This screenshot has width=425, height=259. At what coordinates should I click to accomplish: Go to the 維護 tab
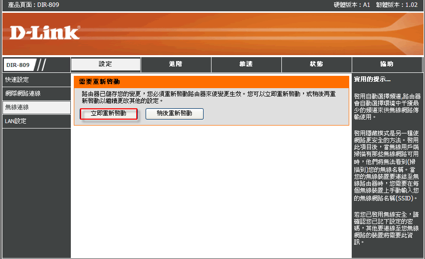tap(246, 65)
